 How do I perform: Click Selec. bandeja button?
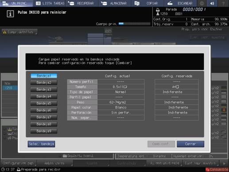pyautogui.click(x=41, y=144)
